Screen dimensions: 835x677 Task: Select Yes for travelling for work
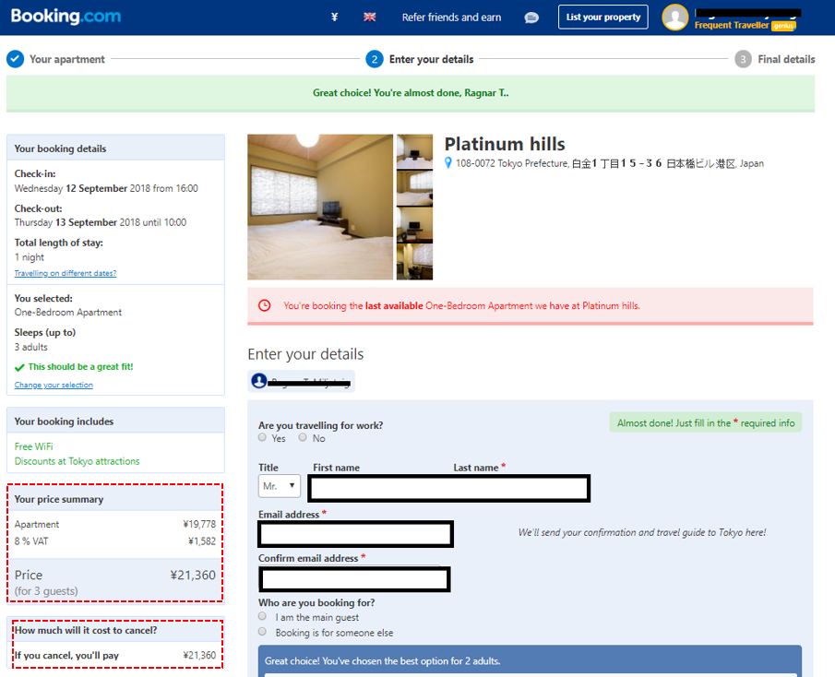click(x=262, y=437)
